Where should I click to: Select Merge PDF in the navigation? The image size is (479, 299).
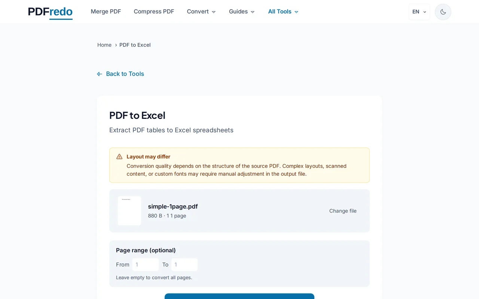point(106,12)
